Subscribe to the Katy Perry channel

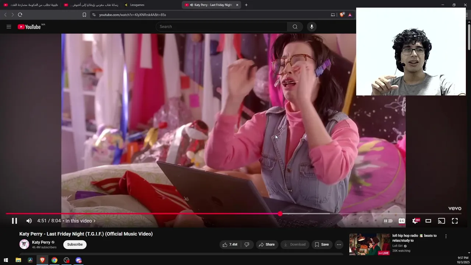pyautogui.click(x=75, y=244)
